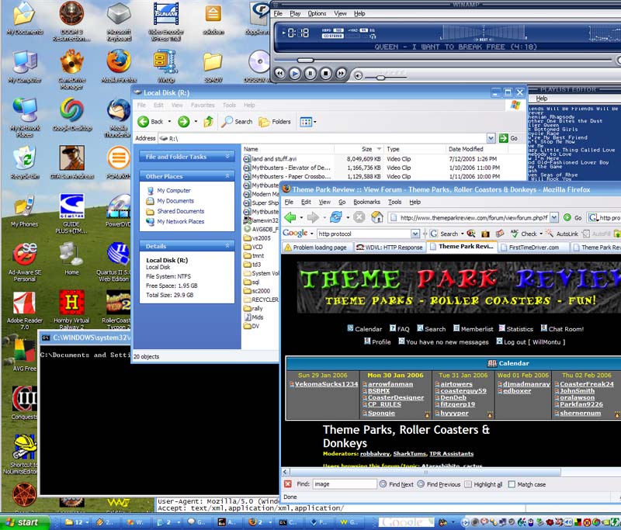The width and height of the screenshot is (621, 530).
Task: Click Find Previous in find bar
Action: (439, 484)
